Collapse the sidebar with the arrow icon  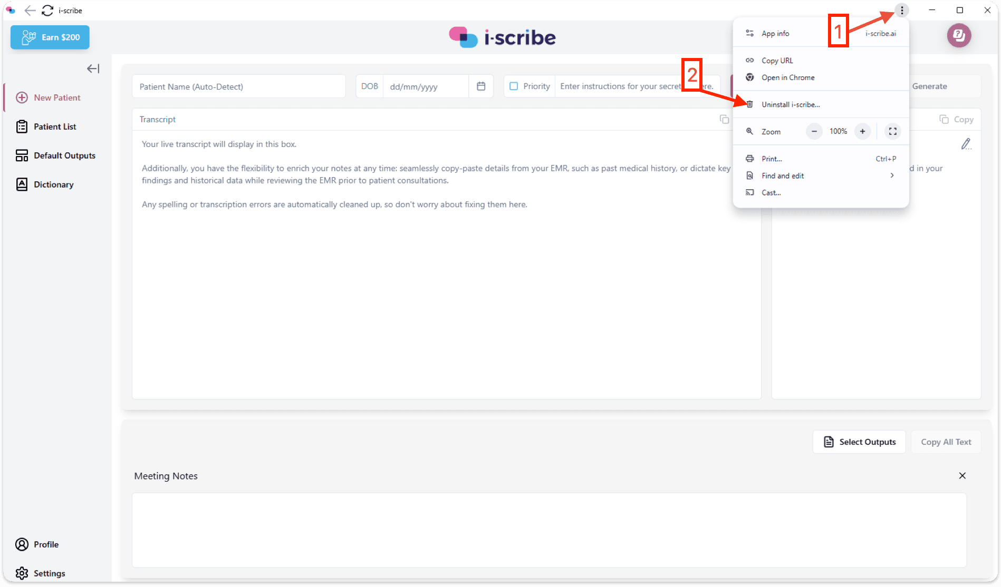coord(93,69)
